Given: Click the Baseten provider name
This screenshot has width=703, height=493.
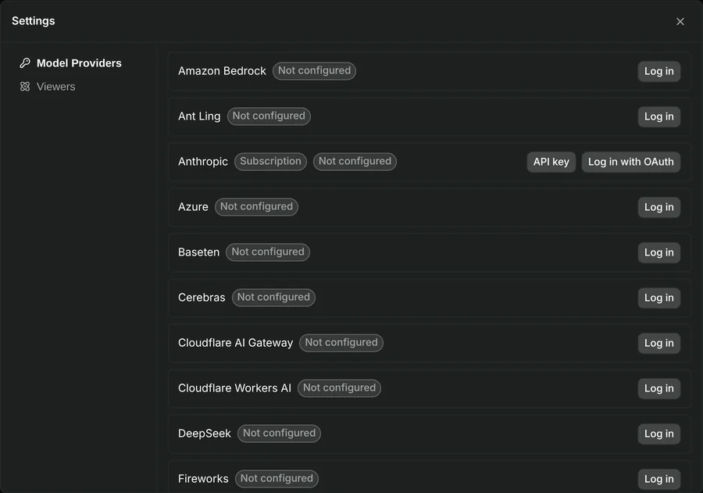Looking at the screenshot, I should [x=198, y=252].
